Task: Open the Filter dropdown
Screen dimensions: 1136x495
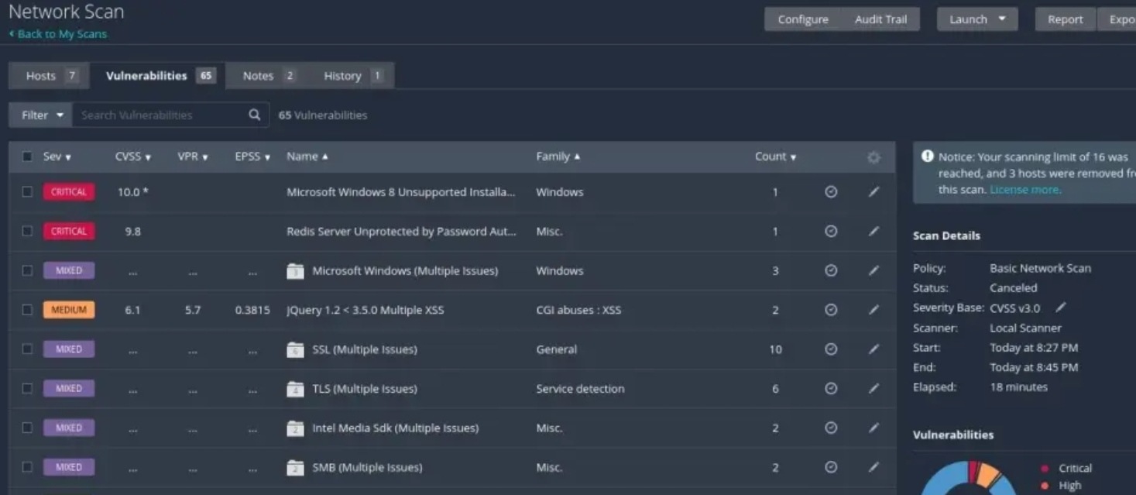Action: click(42, 115)
